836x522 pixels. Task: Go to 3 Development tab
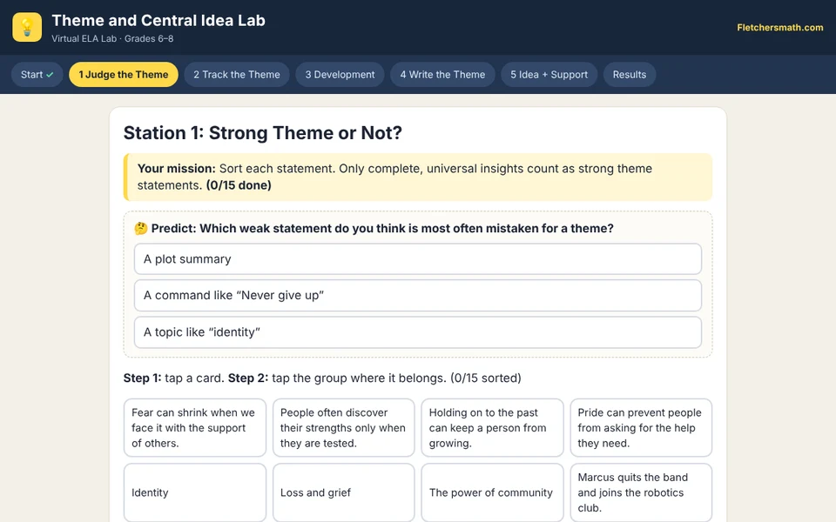(340, 75)
